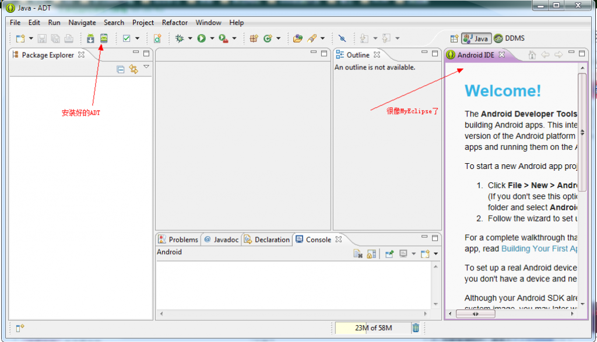Click the Building Your First App link

coord(539,249)
